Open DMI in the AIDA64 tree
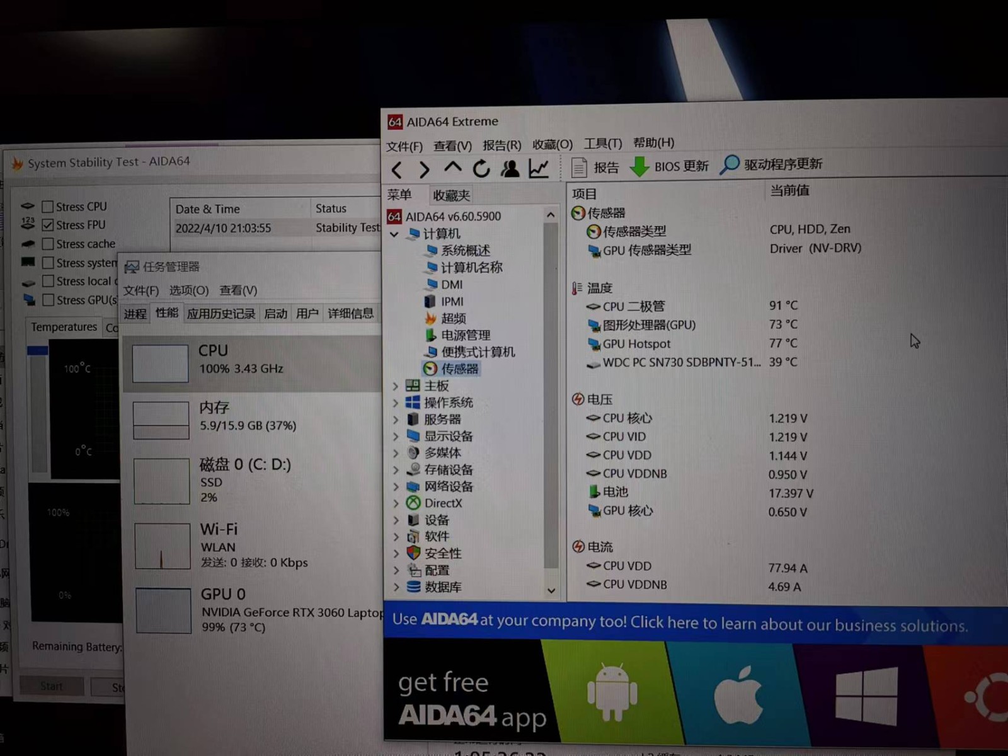This screenshot has height=756, width=1008. [451, 285]
